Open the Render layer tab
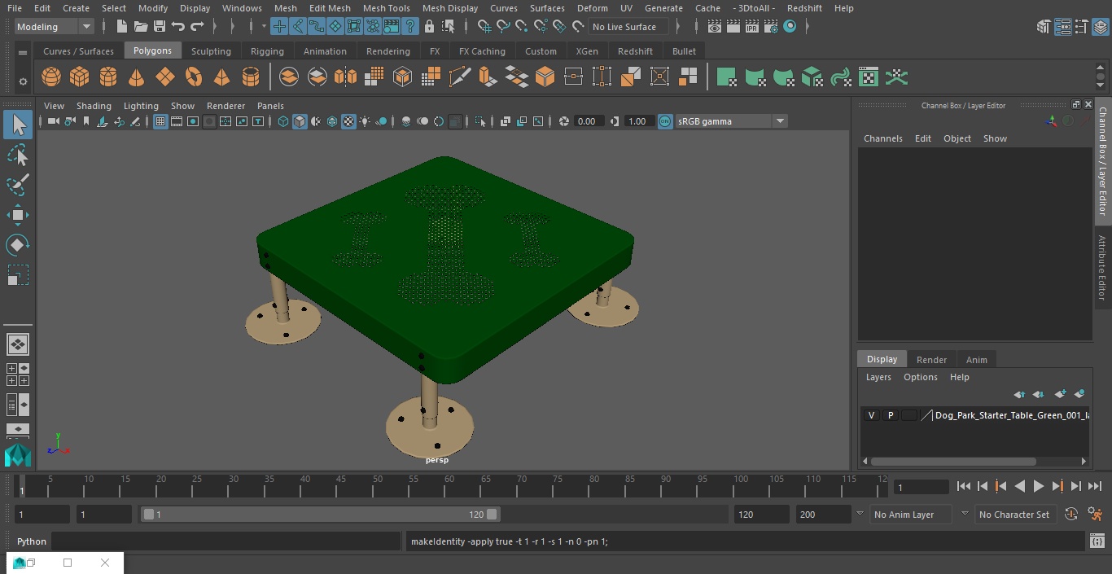The image size is (1112, 574). point(931,360)
